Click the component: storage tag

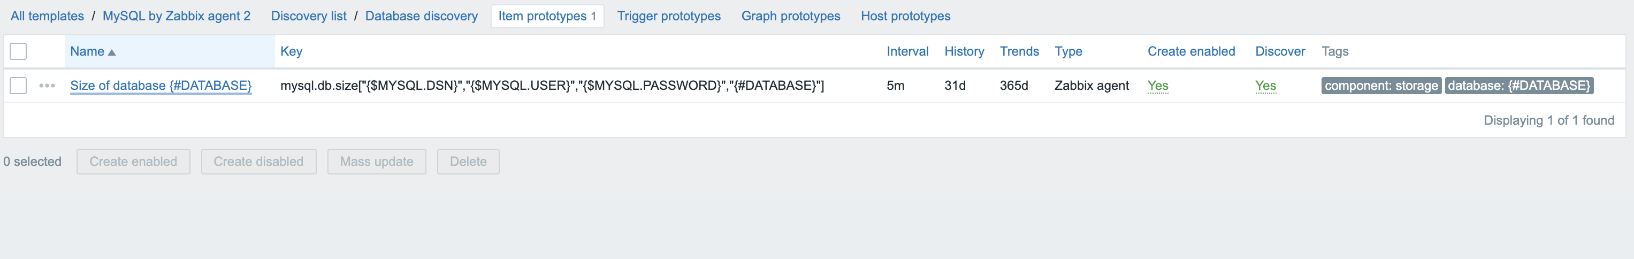1381,86
